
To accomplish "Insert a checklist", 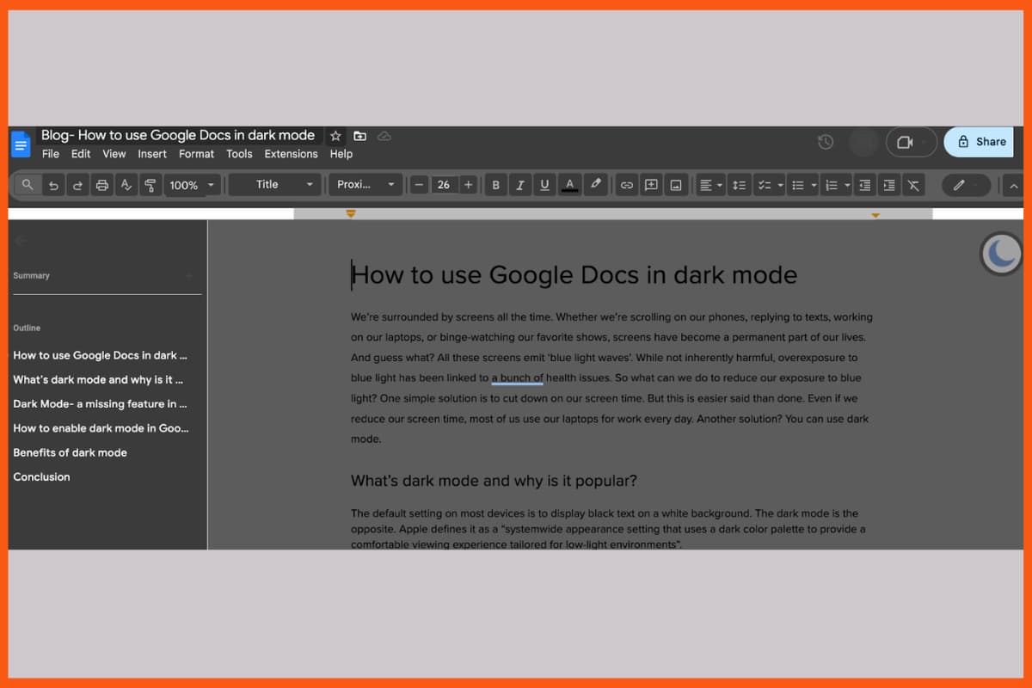I will 764,185.
